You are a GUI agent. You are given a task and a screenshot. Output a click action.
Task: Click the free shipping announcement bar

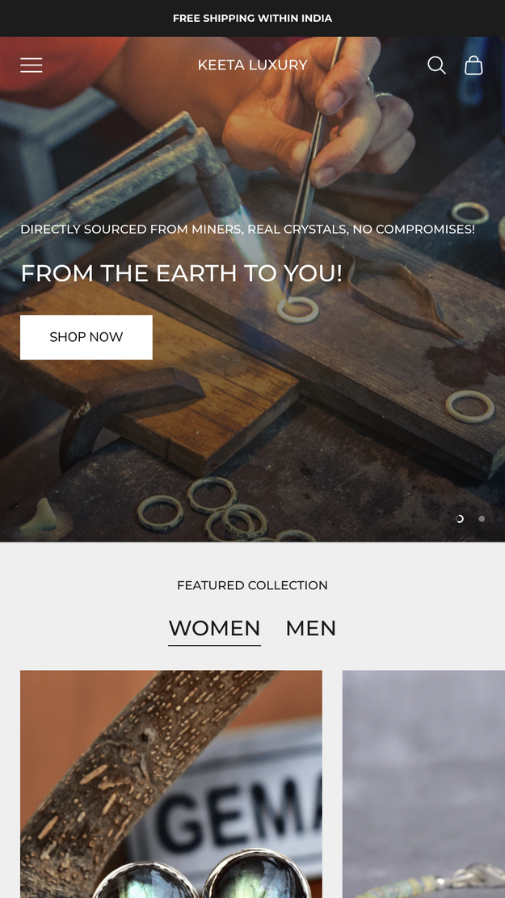[252, 19]
